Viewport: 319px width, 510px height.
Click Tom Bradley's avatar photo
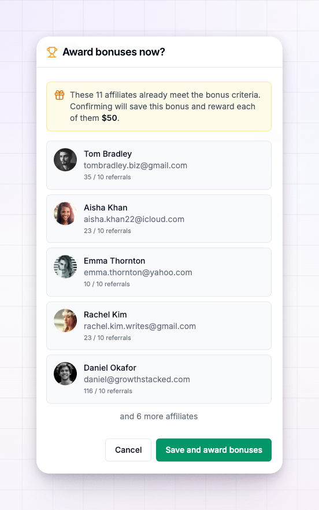[x=65, y=160]
